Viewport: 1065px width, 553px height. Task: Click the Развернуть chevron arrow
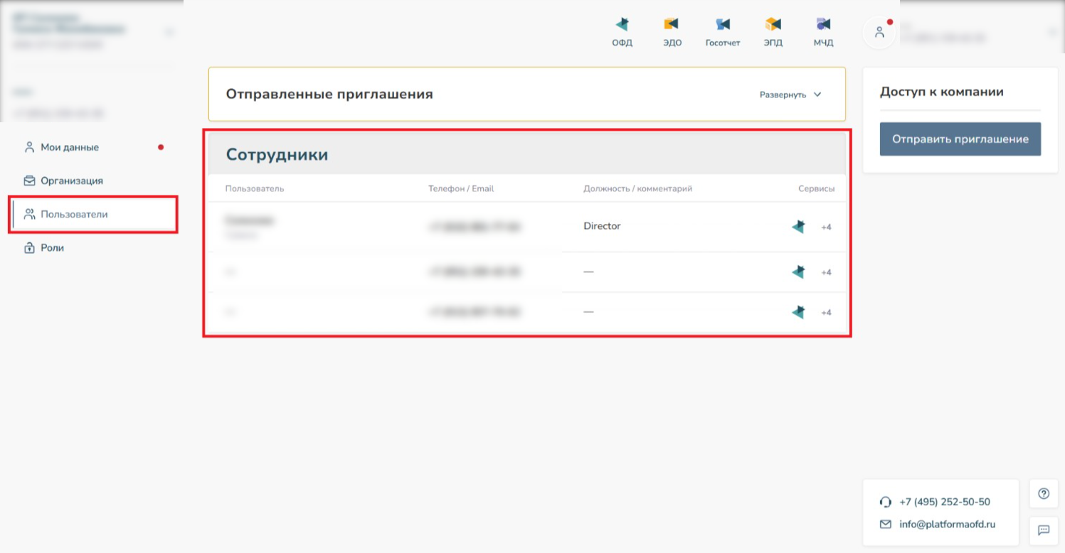coord(817,95)
